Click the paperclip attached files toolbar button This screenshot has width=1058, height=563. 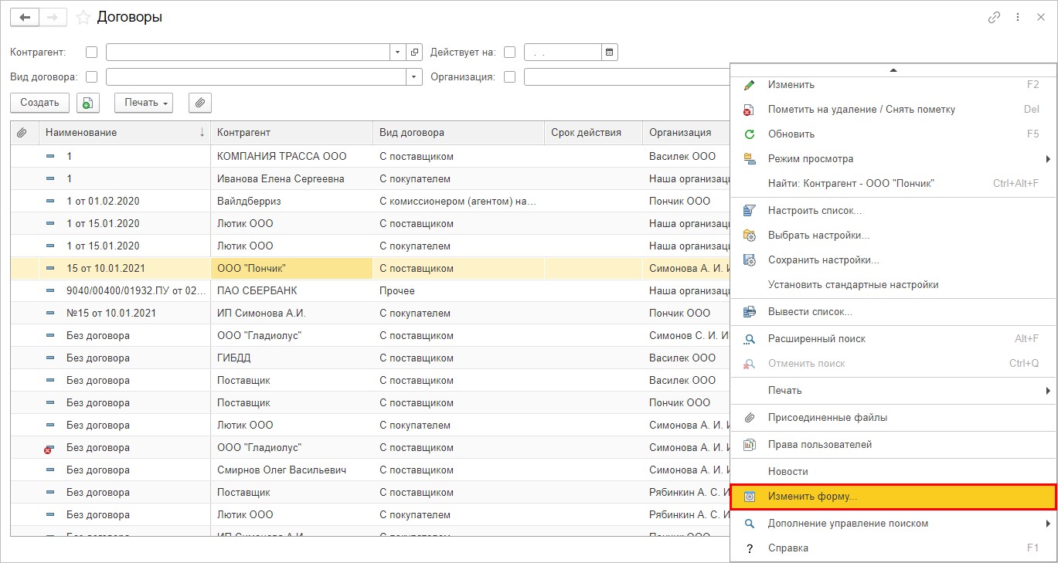(199, 103)
